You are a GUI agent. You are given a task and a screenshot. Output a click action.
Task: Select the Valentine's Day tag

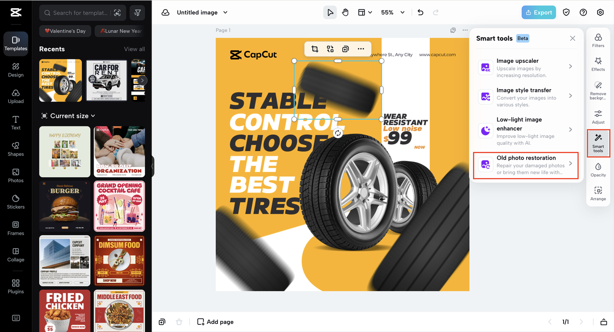65,31
